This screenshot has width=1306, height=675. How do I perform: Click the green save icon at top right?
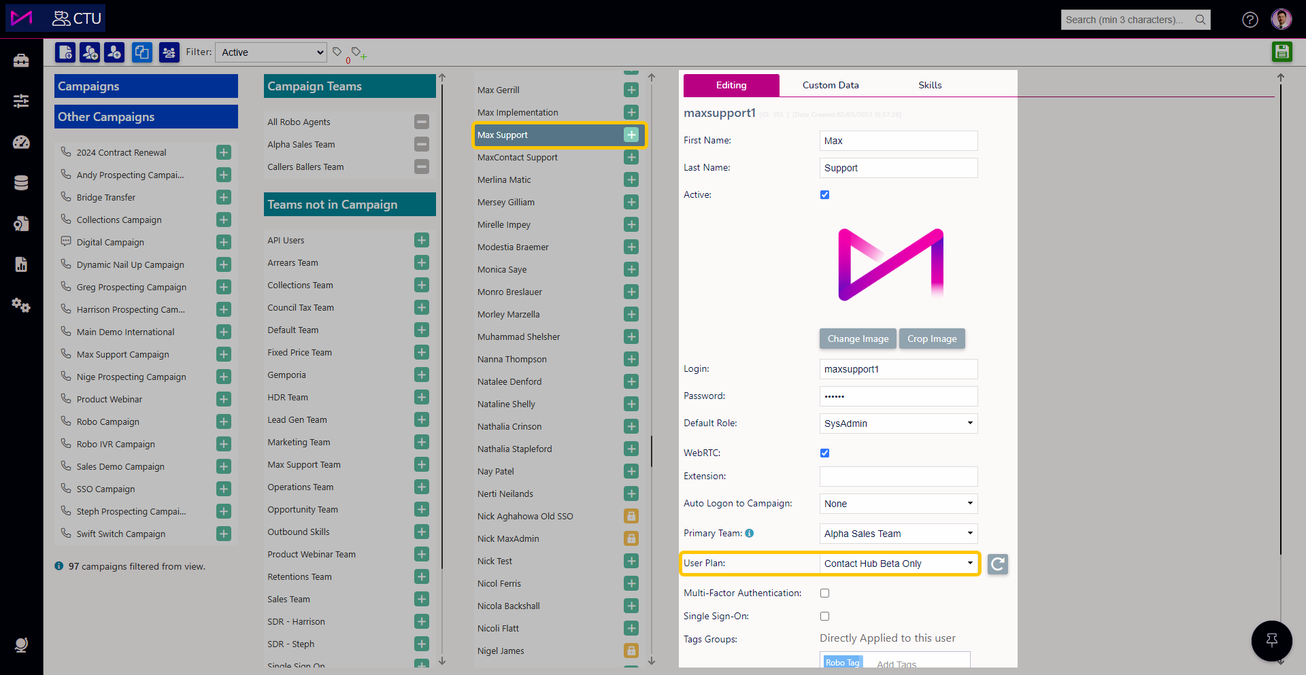pyautogui.click(x=1282, y=52)
